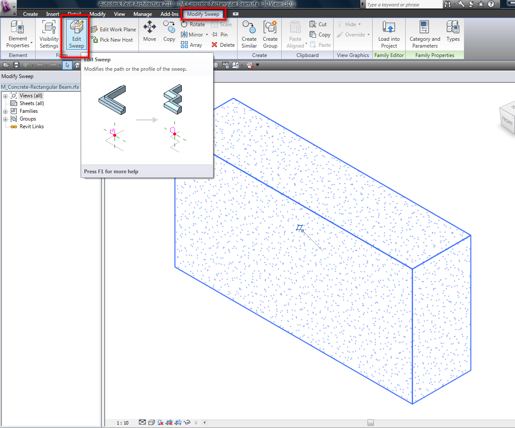Screen dimensions: 515x428
Task: Click horizontal scrollbar left arrow
Action: point(205,423)
